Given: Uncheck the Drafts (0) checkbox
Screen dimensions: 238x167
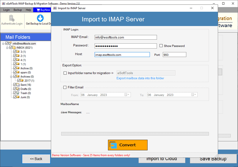Looking at the screenshot, I should 15,89.
